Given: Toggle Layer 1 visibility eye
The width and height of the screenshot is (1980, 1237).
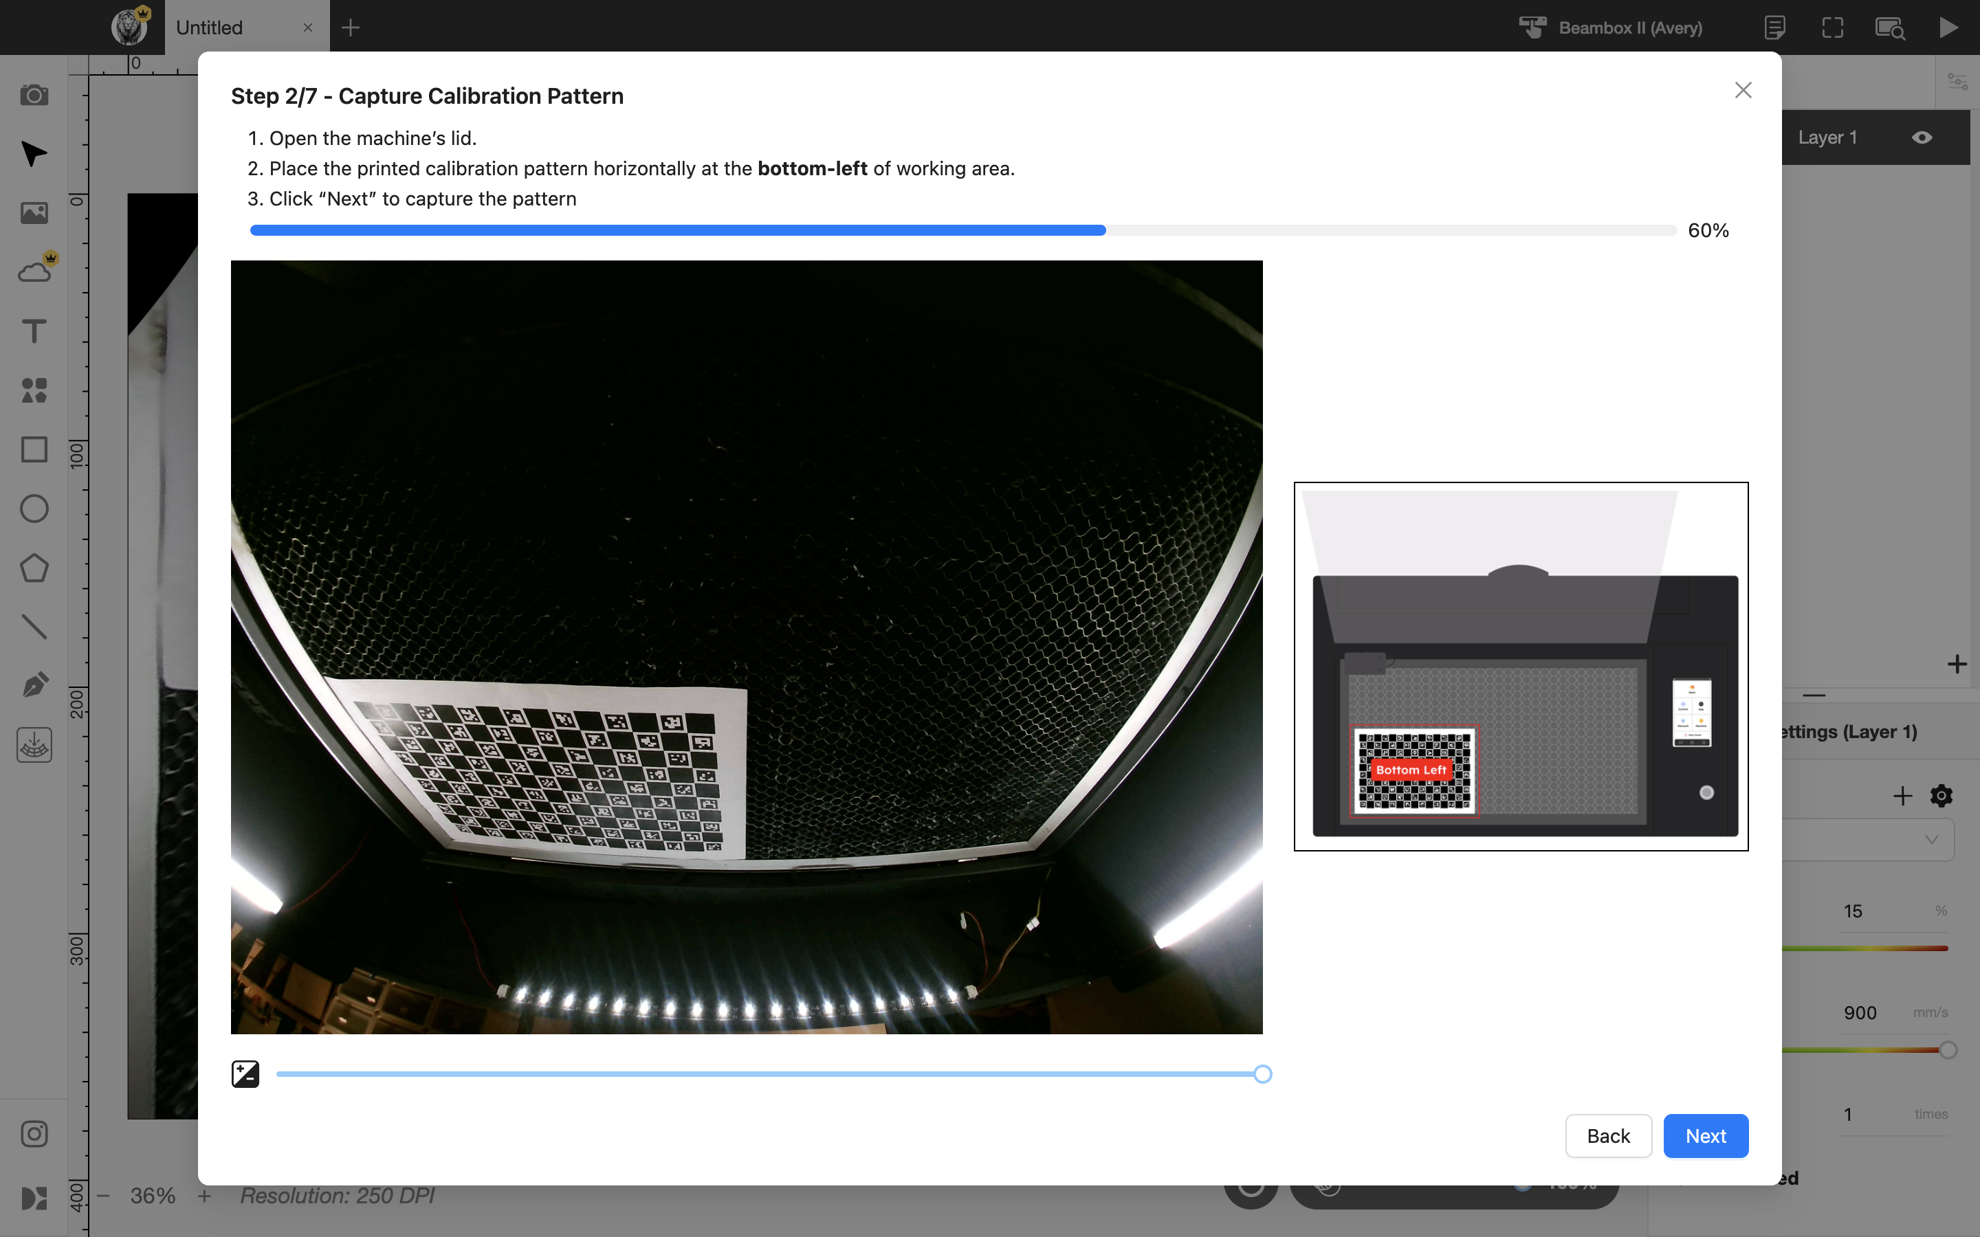Looking at the screenshot, I should (1922, 137).
